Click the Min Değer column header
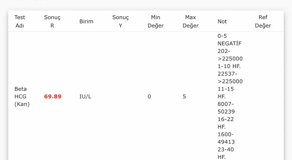The height and width of the screenshot is (160, 292). [x=155, y=21]
